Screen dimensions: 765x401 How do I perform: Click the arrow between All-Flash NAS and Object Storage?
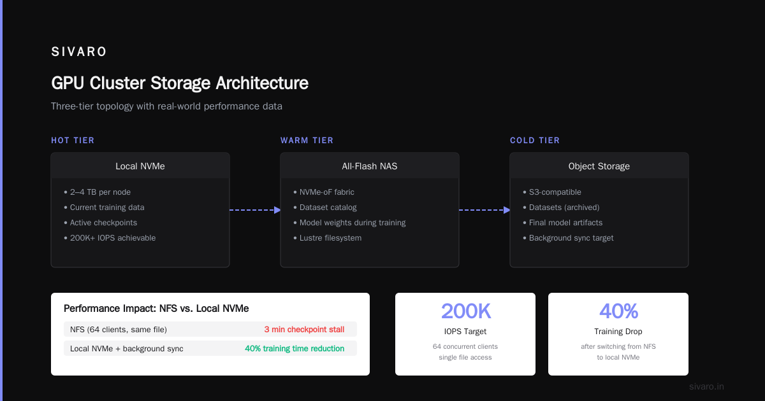[484, 210]
